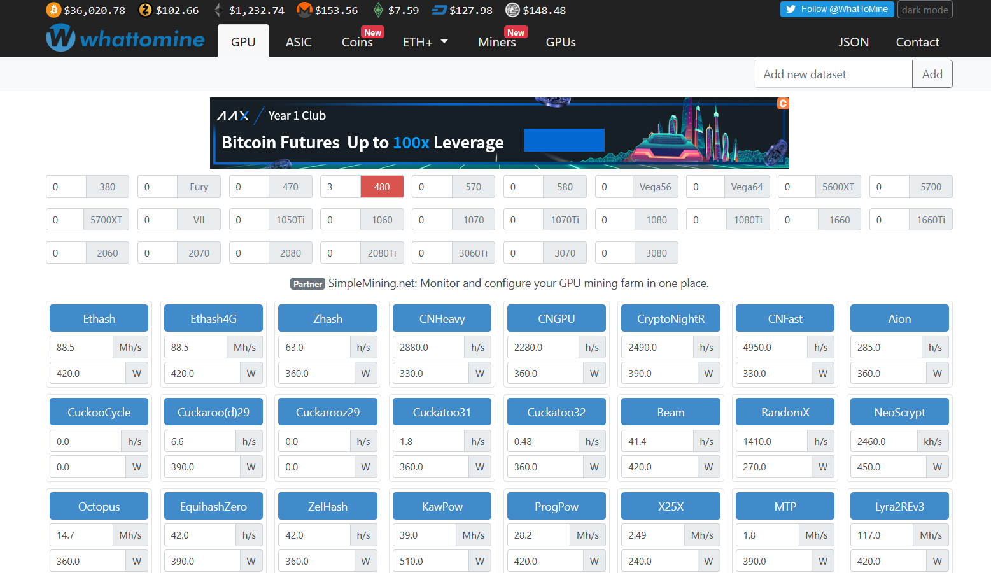Viewport: 991px width, 573px height.
Task: Toggle the Ethash algorithm button
Action: [x=99, y=318]
